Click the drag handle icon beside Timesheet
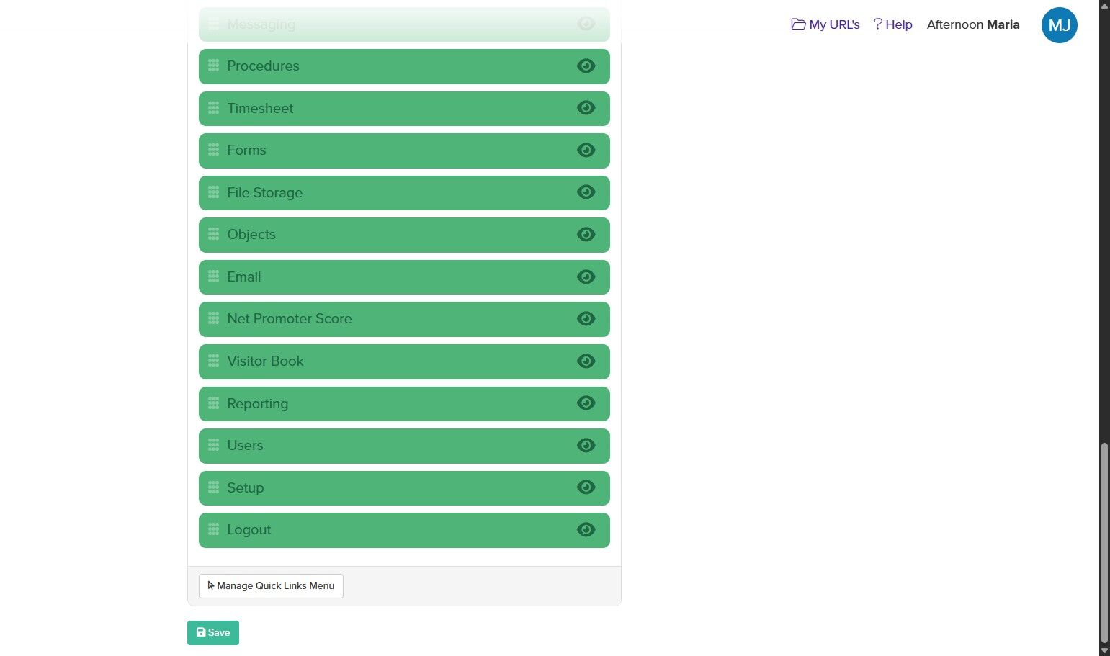Image resolution: width=1110 pixels, height=656 pixels. pyautogui.click(x=213, y=108)
